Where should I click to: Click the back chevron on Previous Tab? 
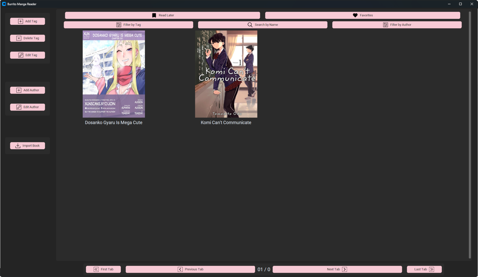180,269
